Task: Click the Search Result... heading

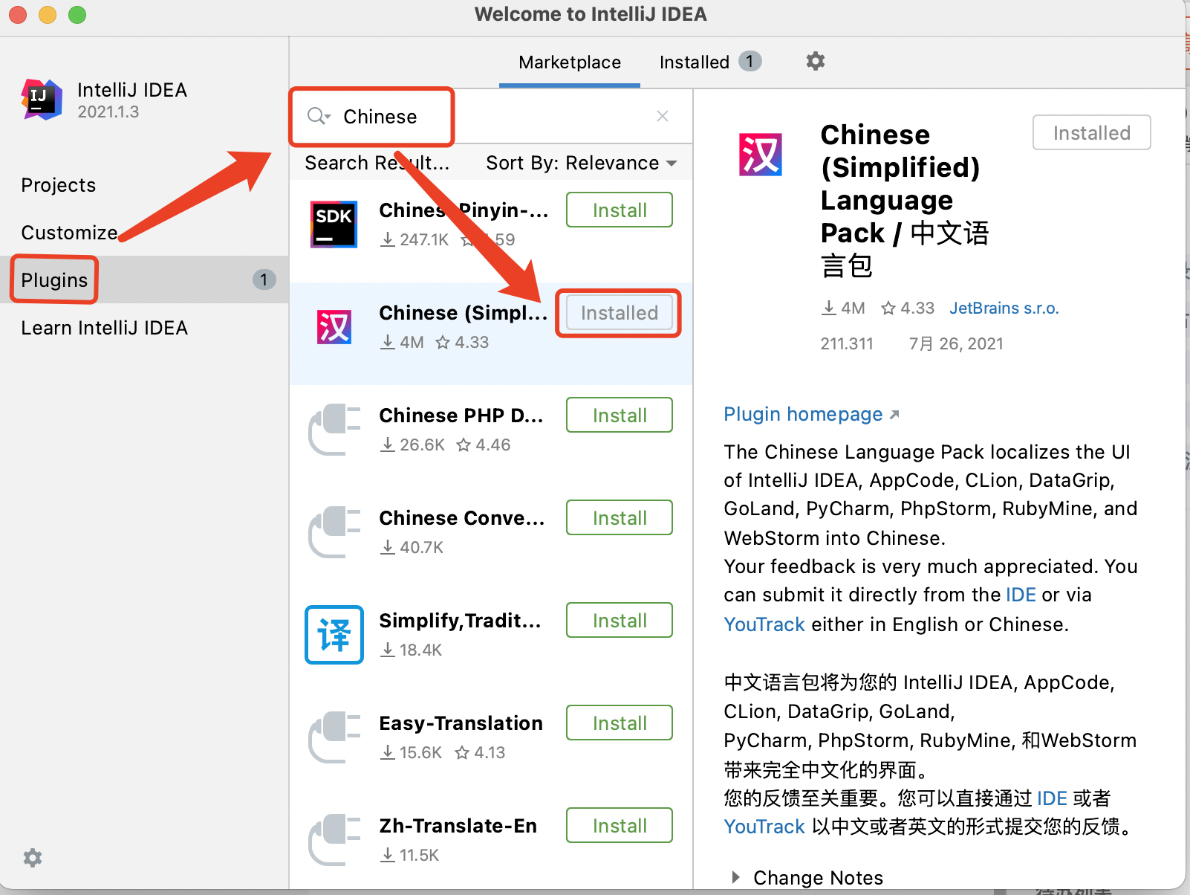Action: click(377, 163)
